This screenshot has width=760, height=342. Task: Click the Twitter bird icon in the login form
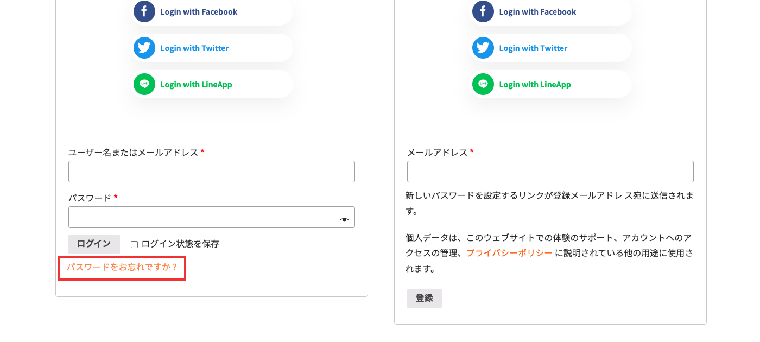(144, 48)
